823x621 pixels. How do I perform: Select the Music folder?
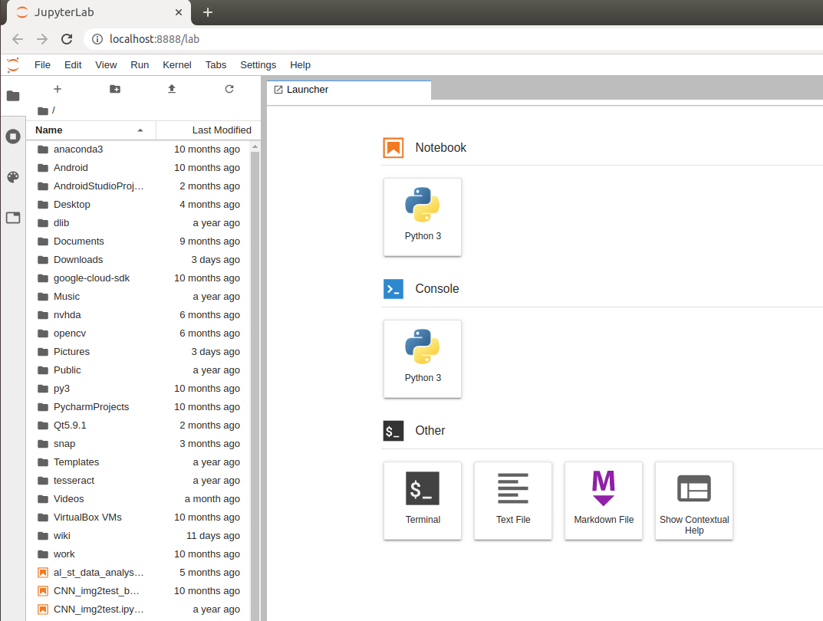pyautogui.click(x=139, y=297)
